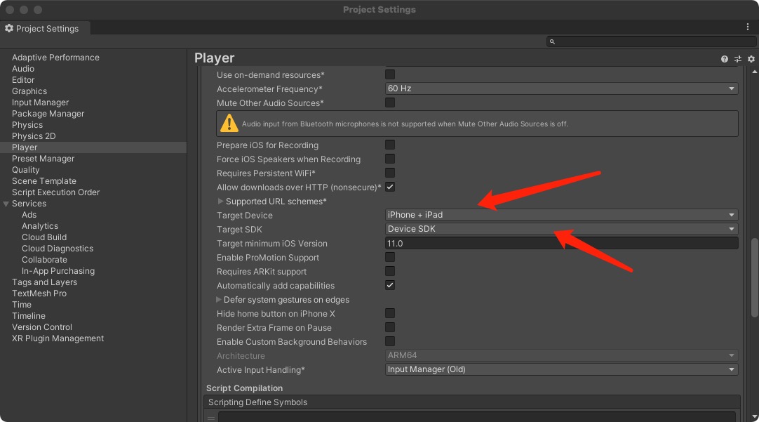This screenshot has width=759, height=422.
Task: Click the Scripting Define Symbols text field
Action: [x=477, y=416]
